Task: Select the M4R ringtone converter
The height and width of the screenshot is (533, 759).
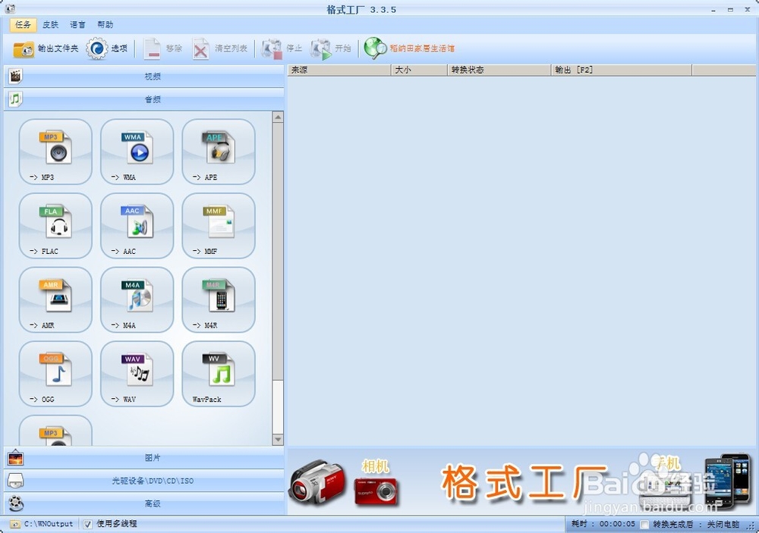Action: [219, 299]
